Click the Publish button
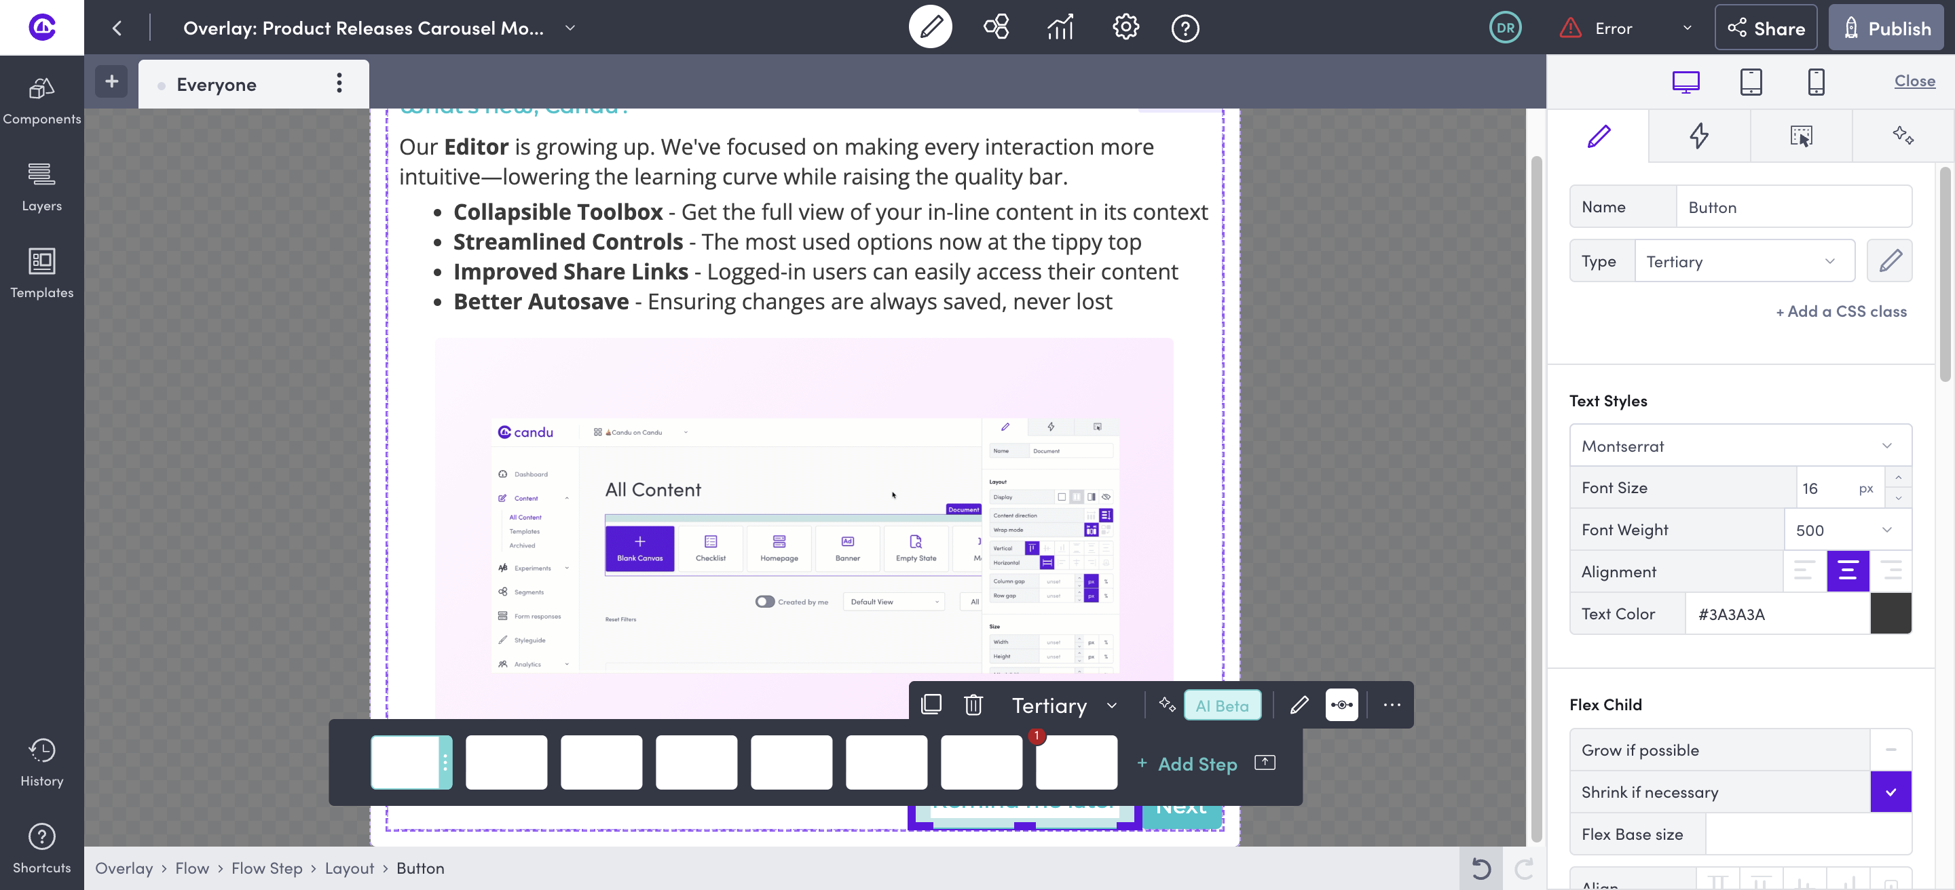 1886,28
